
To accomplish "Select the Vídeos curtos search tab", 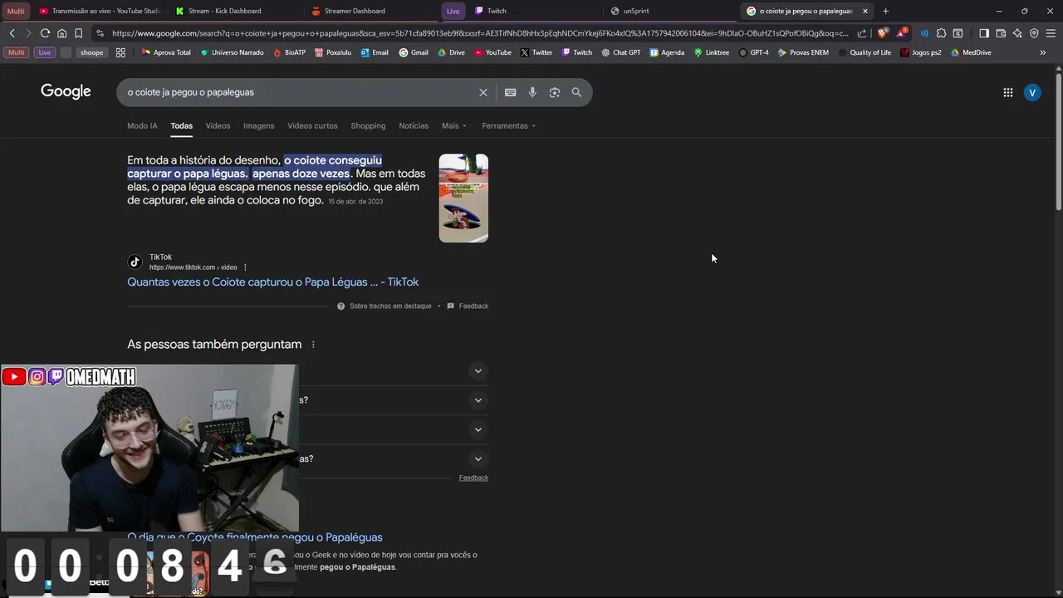I will [x=312, y=125].
